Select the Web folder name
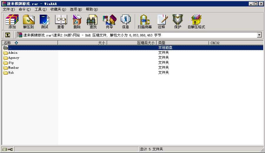Viewport: 265px width, 153px height. tap(11, 73)
